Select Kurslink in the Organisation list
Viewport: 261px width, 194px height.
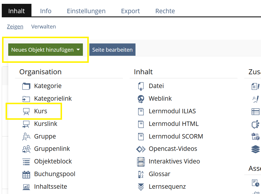tap(46, 124)
